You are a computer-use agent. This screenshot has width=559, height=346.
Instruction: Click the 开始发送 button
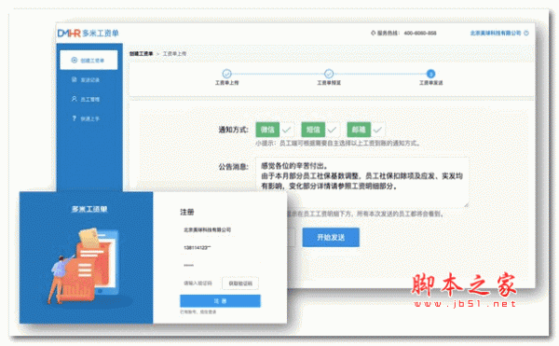click(x=331, y=237)
